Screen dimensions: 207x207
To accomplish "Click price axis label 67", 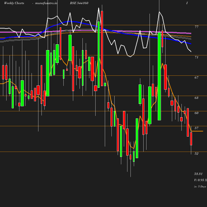I will pyautogui.click(x=197, y=77).
